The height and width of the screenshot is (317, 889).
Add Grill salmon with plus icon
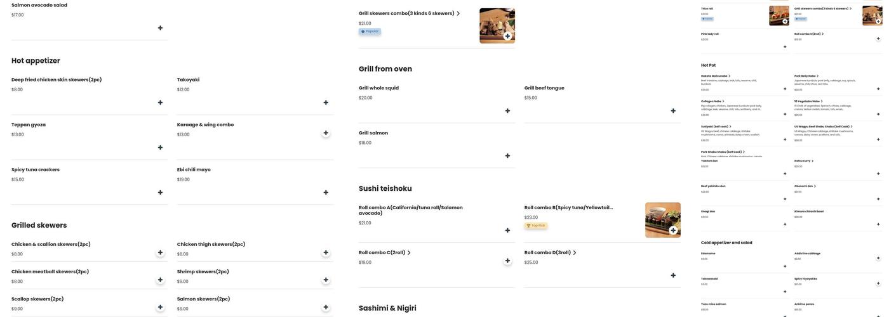click(x=507, y=156)
